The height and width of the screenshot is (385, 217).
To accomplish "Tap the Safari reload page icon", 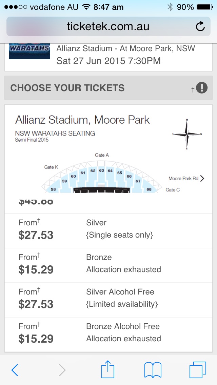I will coord(200,26).
